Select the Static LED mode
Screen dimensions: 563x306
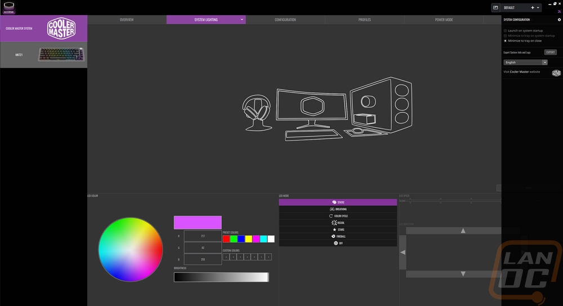pos(338,202)
